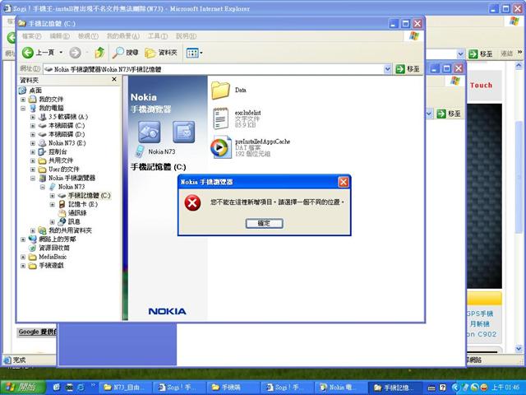Image resolution: width=526 pixels, height=395 pixels.
Task: Click the Nokia N73 phone icon in panel
Action: [139, 151]
